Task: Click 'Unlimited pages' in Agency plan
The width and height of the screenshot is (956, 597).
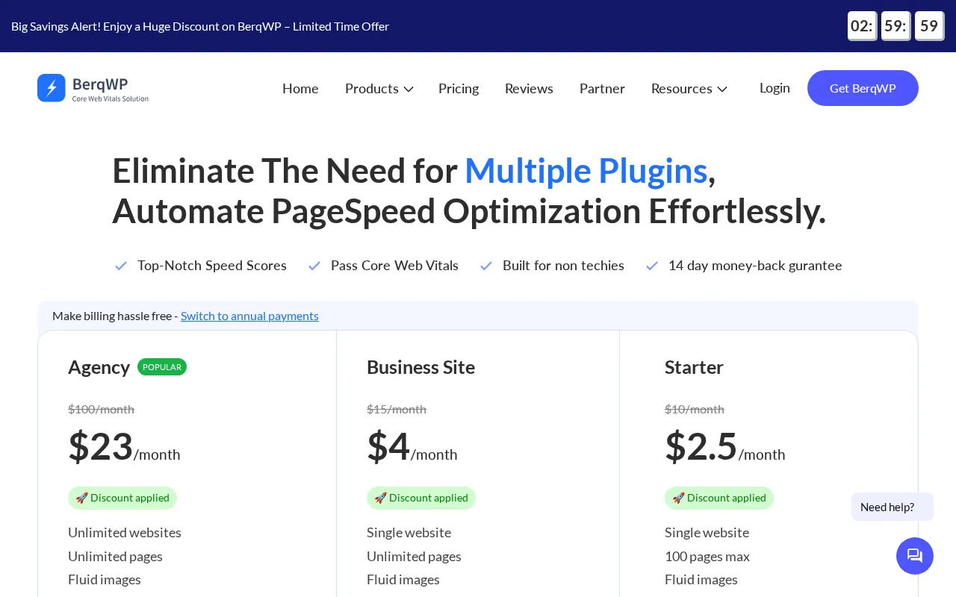Action: [115, 556]
